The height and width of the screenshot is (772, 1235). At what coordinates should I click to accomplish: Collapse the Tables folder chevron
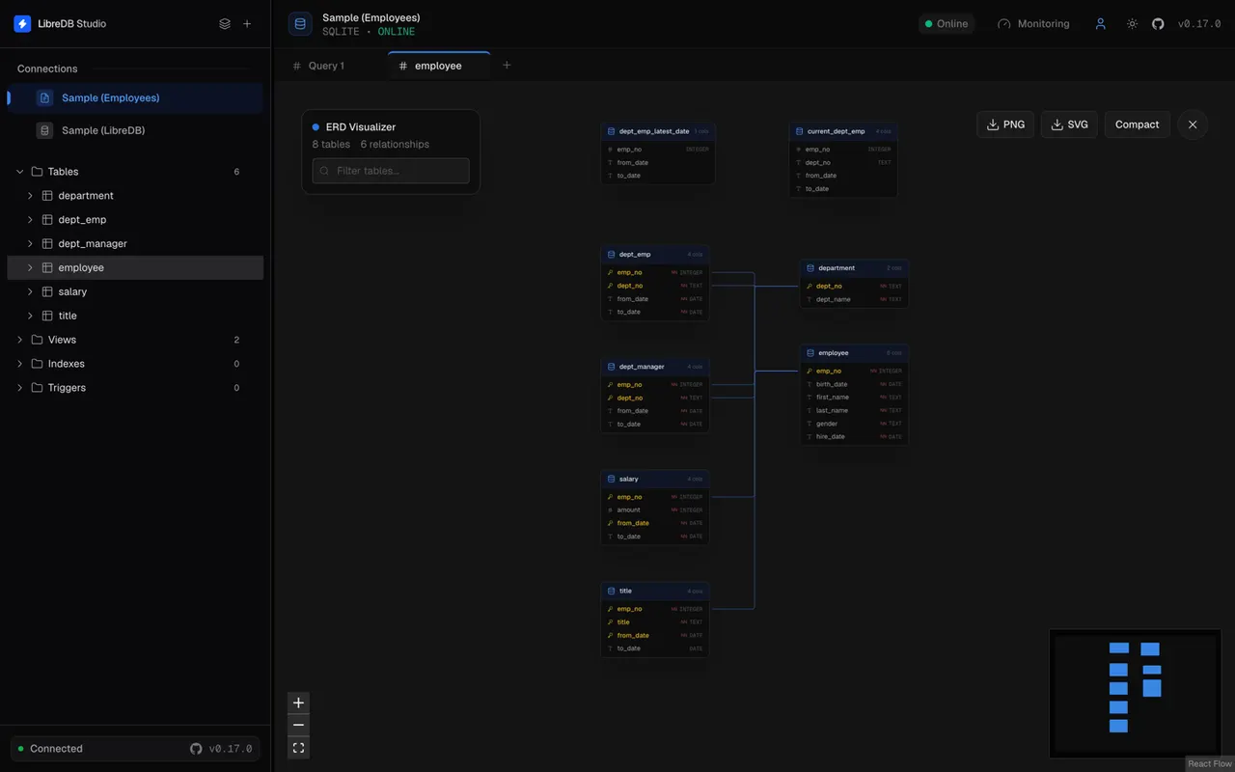pos(20,172)
